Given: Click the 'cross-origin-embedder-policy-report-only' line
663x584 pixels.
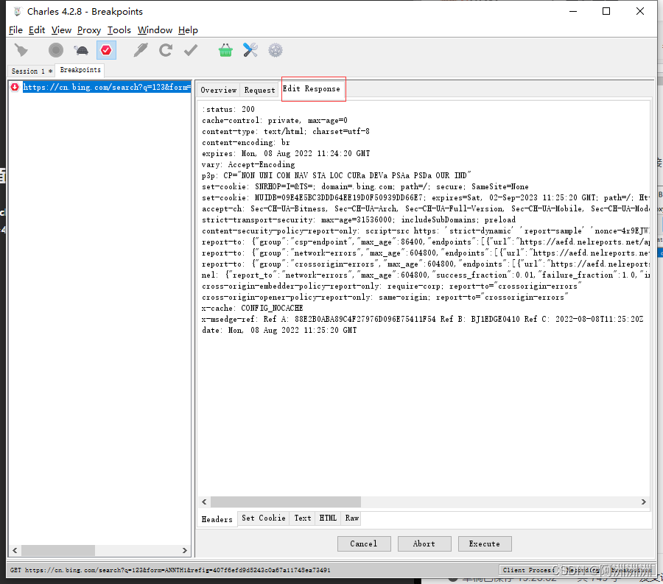Looking at the screenshot, I should click(392, 286).
